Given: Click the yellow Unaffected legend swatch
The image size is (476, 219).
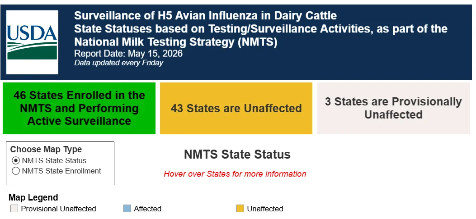Looking at the screenshot, I should tap(240, 209).
